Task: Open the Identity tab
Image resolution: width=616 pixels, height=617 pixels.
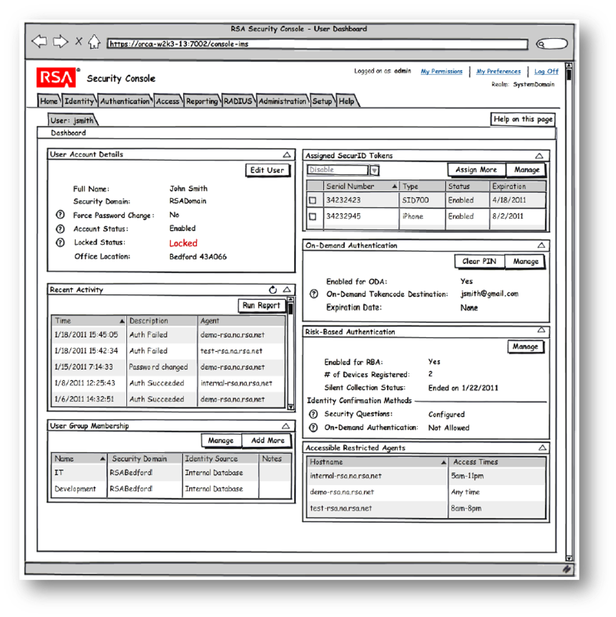Action: pyautogui.click(x=79, y=101)
